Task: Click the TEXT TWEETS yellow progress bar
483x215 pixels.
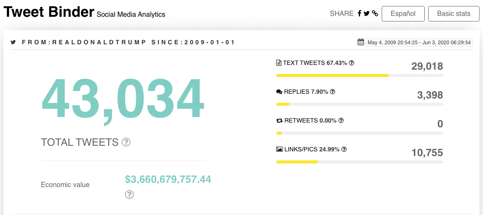Action: (x=332, y=76)
